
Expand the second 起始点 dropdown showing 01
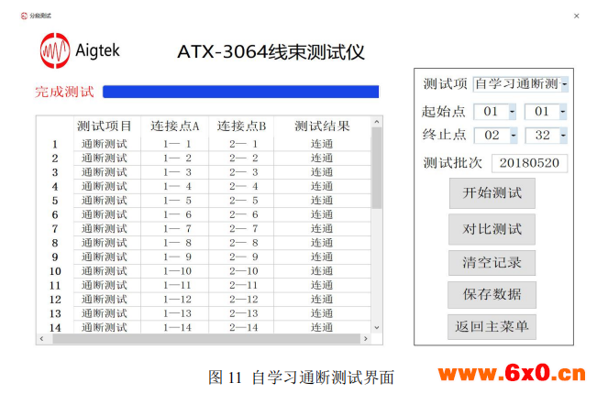[563, 112]
